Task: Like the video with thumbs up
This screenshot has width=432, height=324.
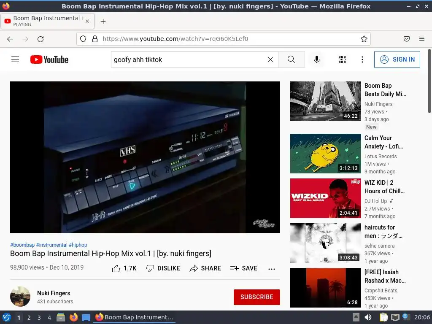Action: click(x=124, y=268)
